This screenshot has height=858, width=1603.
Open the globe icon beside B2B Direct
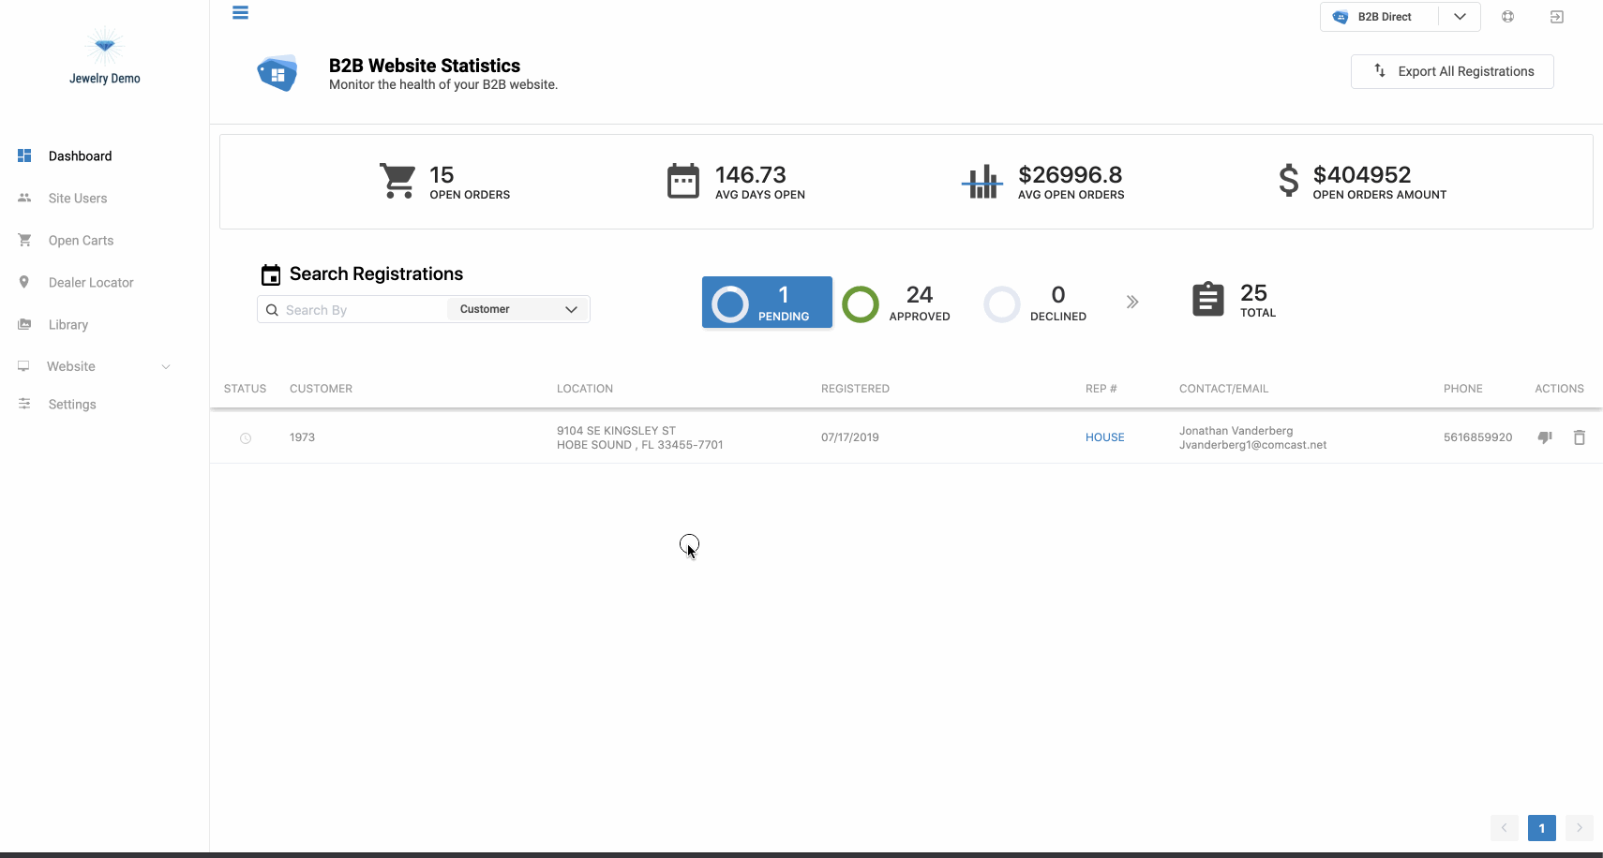point(1507,17)
